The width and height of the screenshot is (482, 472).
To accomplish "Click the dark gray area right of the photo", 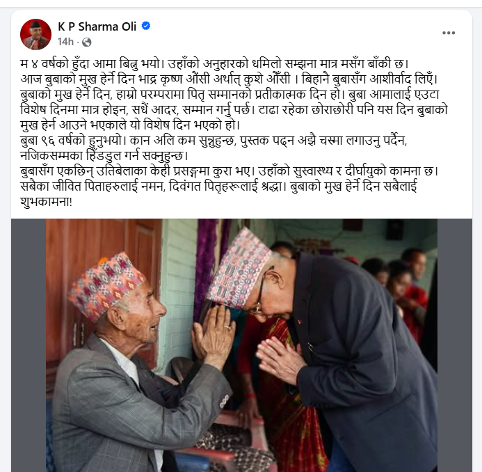I will pyautogui.click(x=455, y=345).
